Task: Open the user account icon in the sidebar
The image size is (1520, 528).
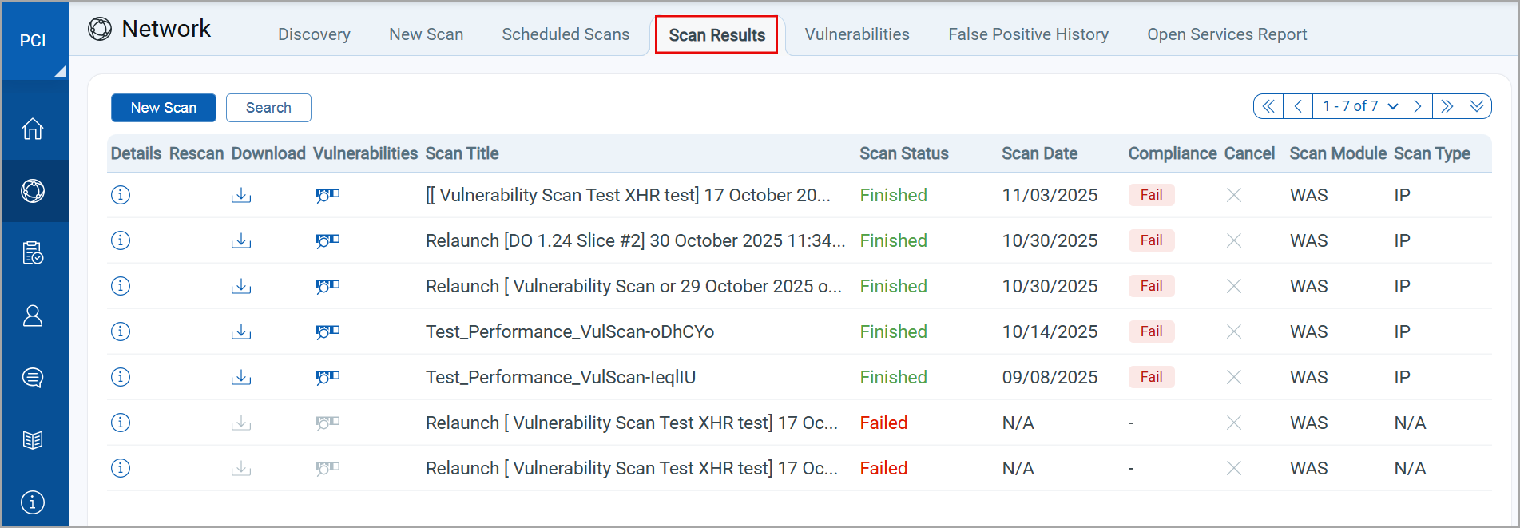Action: click(33, 315)
